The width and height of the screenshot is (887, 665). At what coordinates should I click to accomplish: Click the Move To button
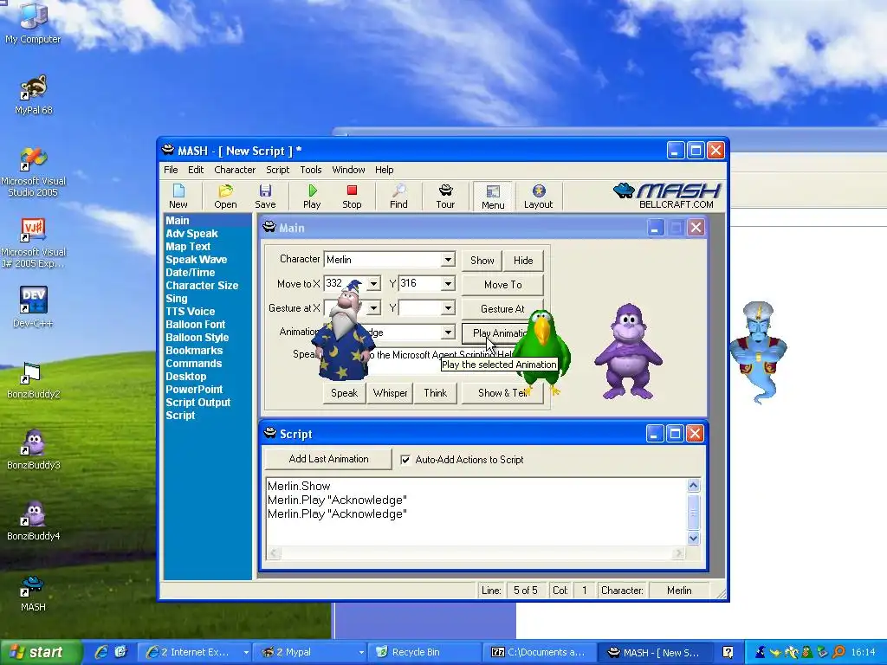tap(503, 284)
